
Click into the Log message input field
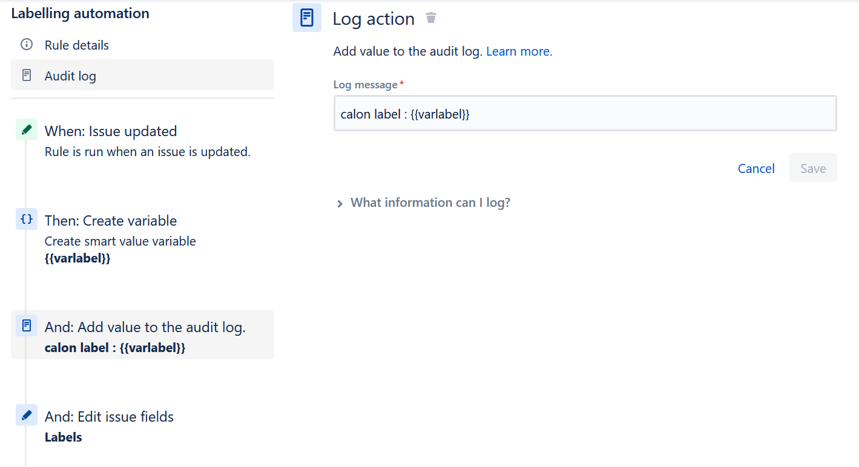585,113
